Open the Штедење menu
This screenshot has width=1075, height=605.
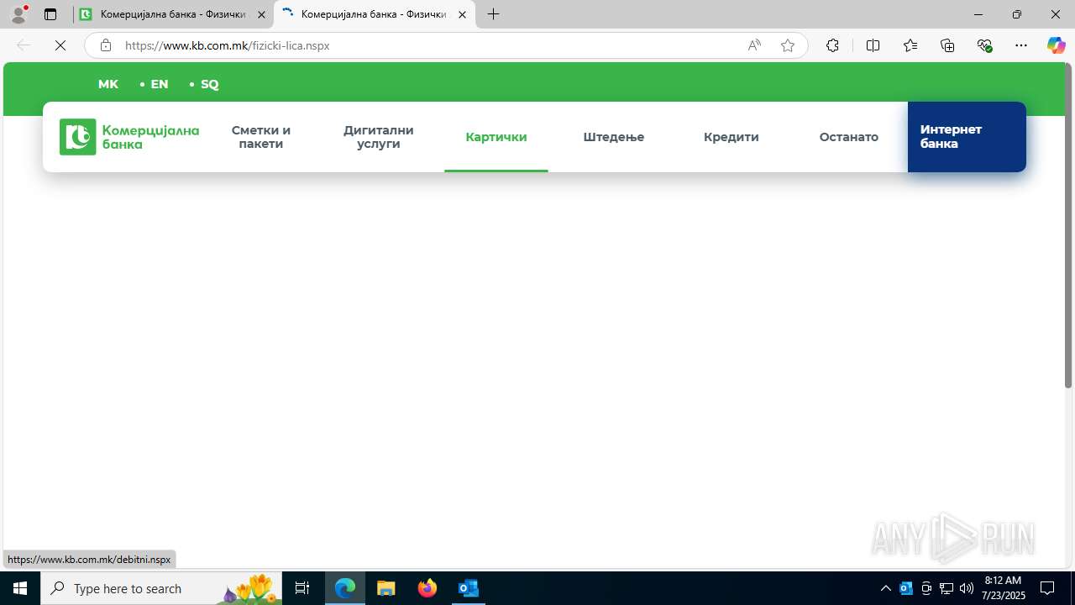click(x=614, y=137)
